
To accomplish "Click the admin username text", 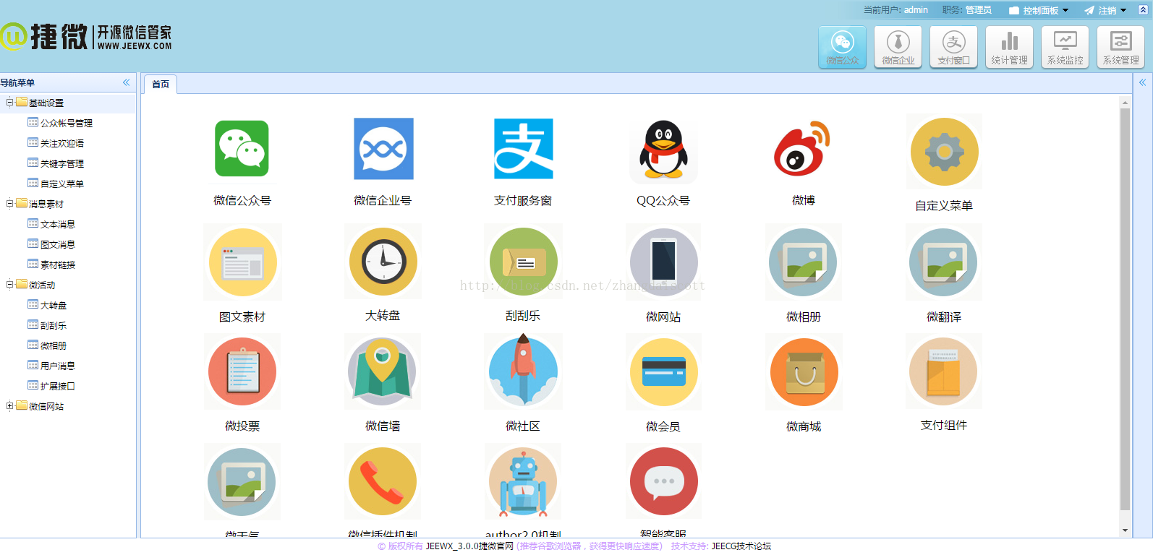I will (x=916, y=10).
